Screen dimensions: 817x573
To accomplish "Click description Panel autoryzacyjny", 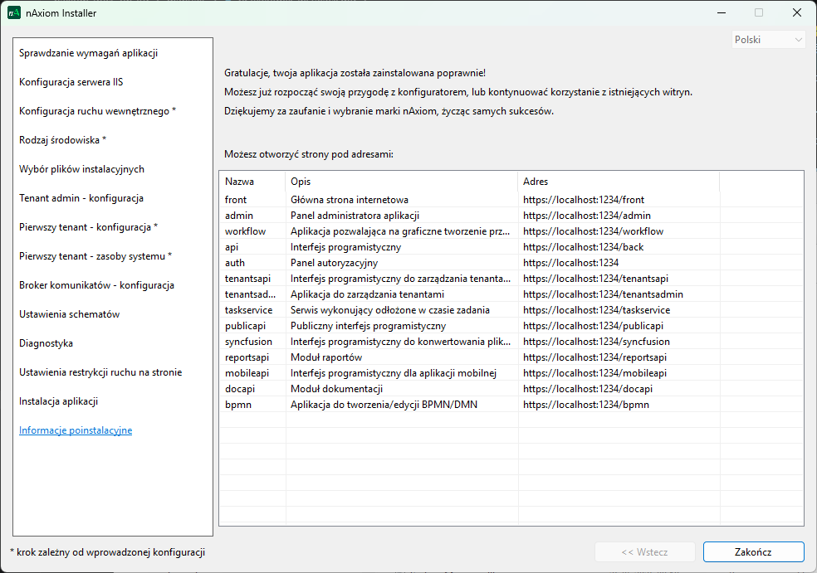I will [334, 263].
